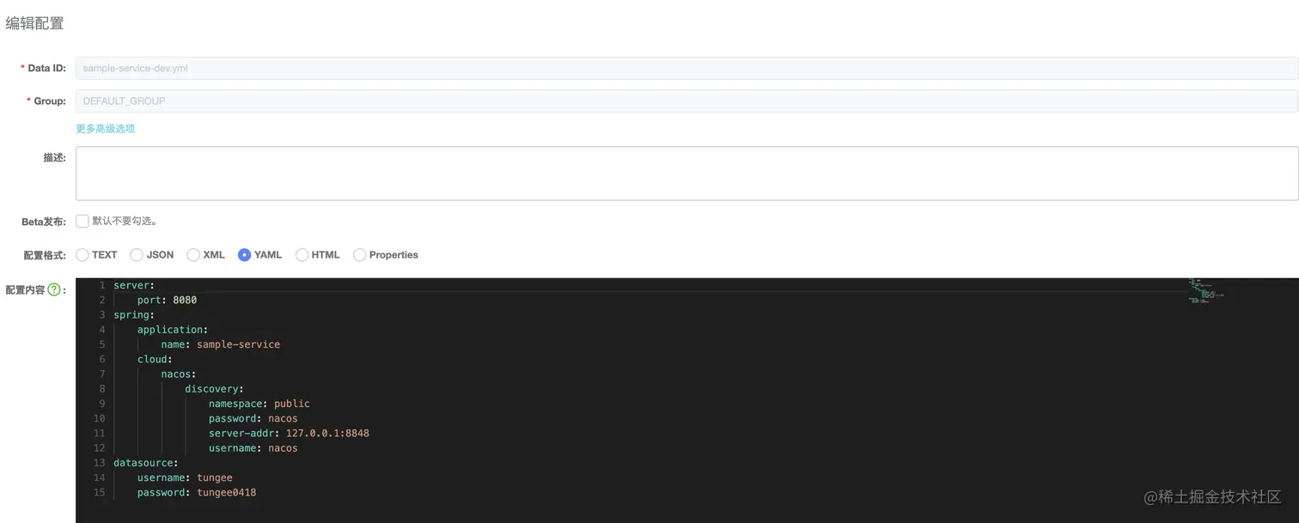Click line number 1 in editor gutter
Viewport: 1299px width, 523px height.
click(101, 285)
